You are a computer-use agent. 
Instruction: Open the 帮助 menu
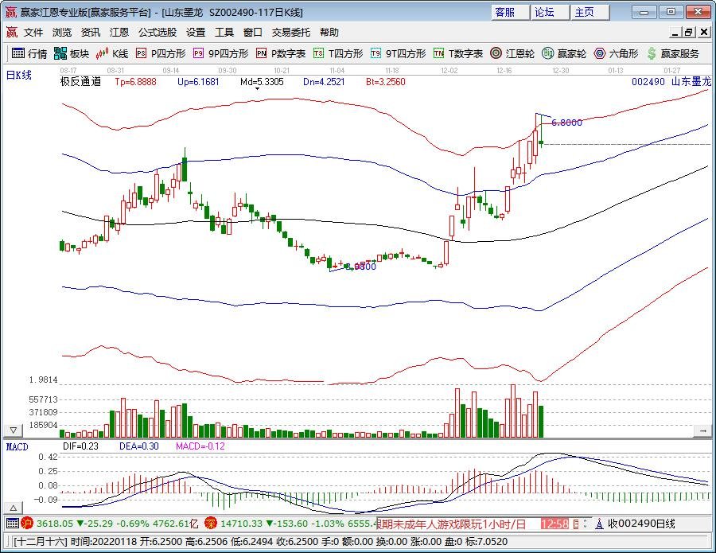point(329,32)
